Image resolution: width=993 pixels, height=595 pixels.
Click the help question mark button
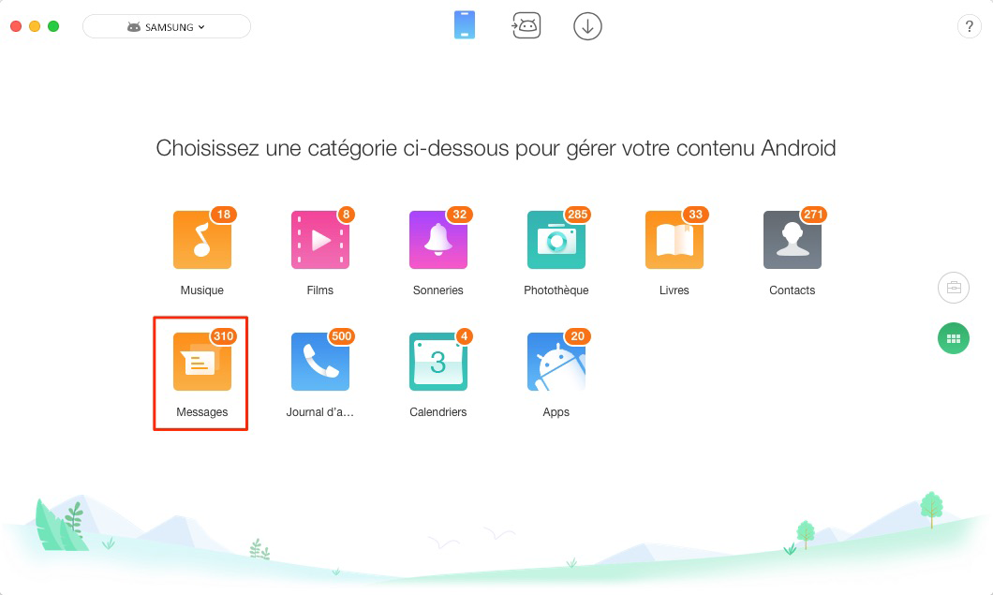pyautogui.click(x=969, y=26)
